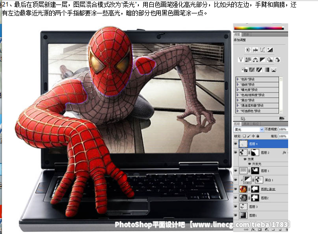
Task: Add a Black & White adjustment from icons
Action: (x=262, y=60)
